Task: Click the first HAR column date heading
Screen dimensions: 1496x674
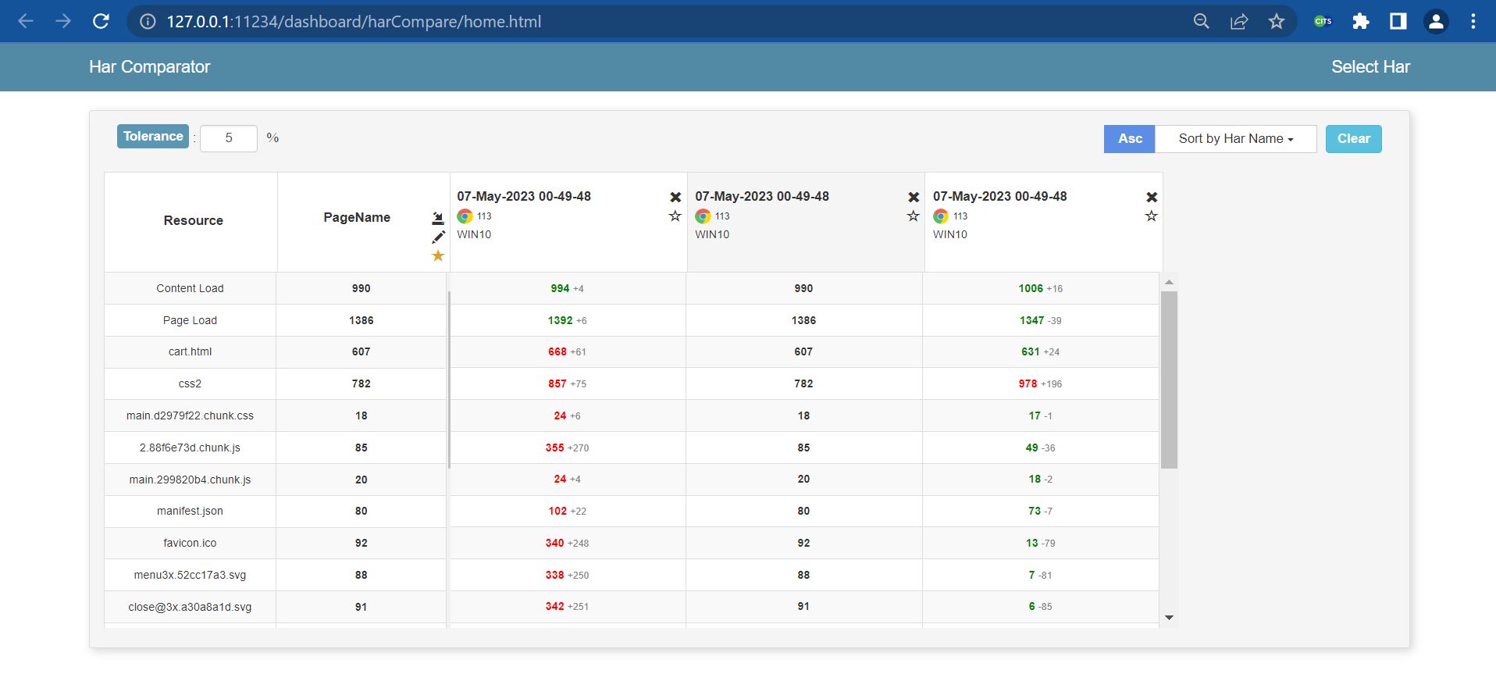Action: click(524, 197)
